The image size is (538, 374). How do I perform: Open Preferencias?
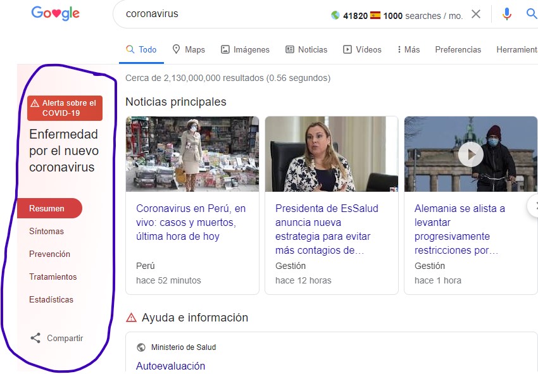[458, 50]
